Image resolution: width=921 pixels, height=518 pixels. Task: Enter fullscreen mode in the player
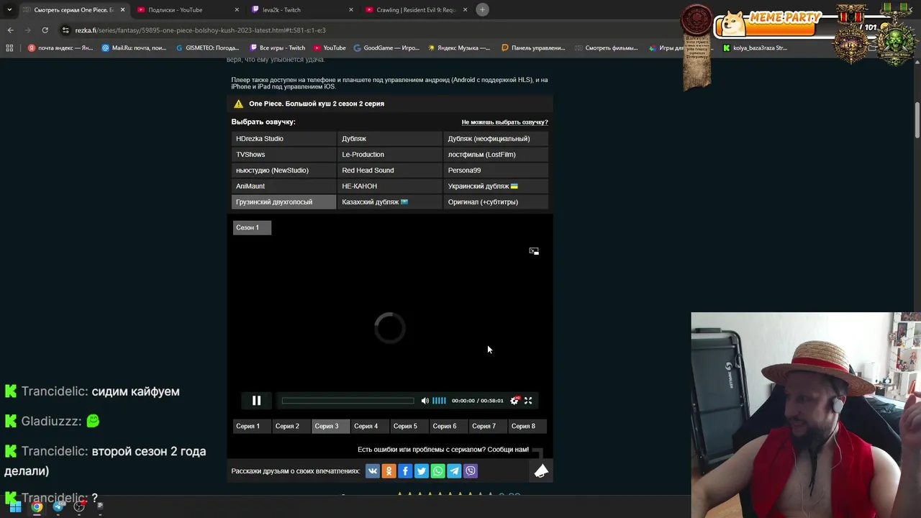528,401
